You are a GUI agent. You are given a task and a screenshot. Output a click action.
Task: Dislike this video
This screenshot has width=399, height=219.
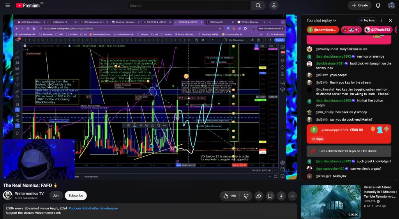(246, 196)
